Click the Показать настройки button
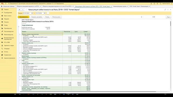173x97 pixels. point(37,17)
